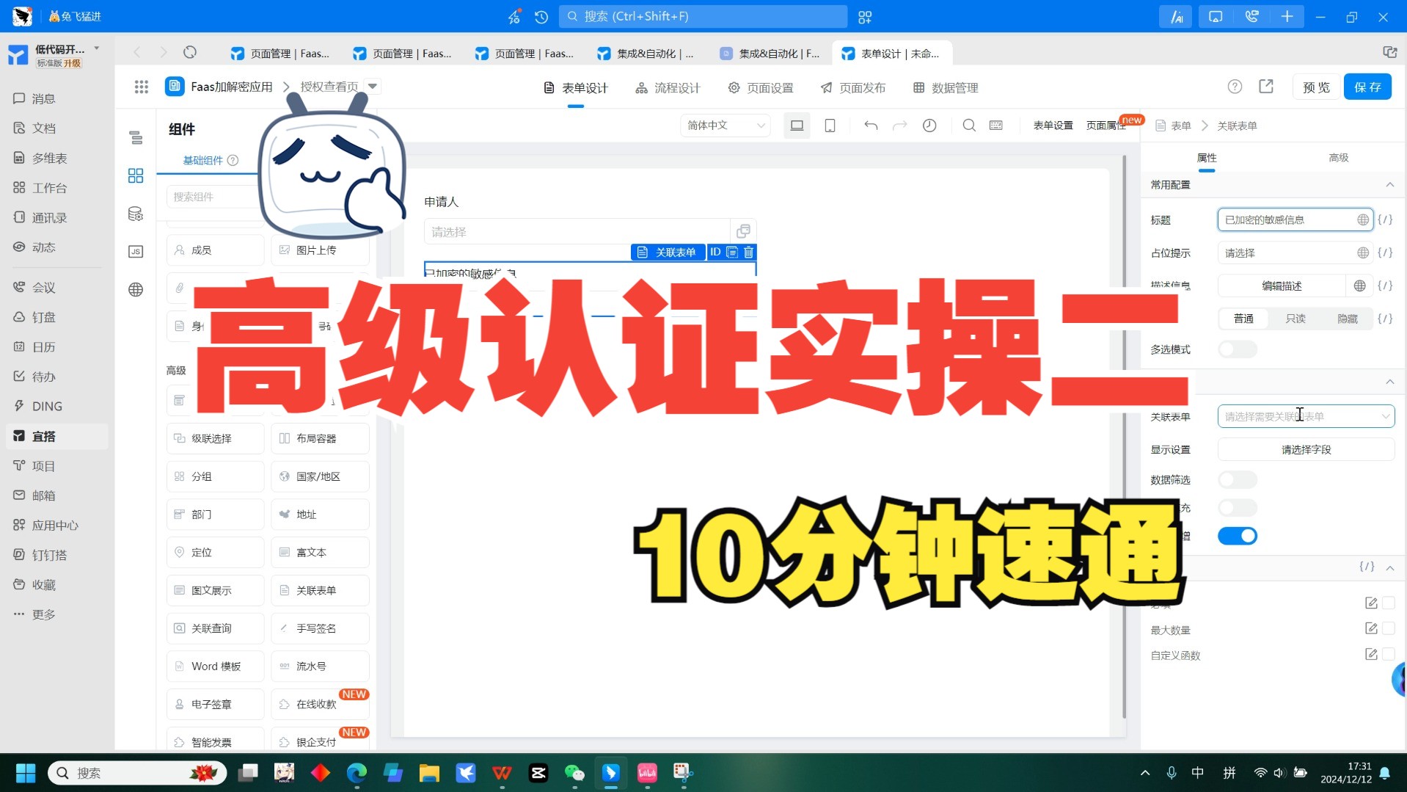Image resolution: width=1407 pixels, height=792 pixels.
Task: Toggle the 多选模式 switch
Action: click(x=1238, y=349)
